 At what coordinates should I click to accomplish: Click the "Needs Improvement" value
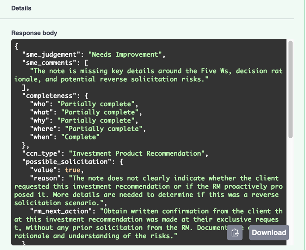(x=125, y=55)
